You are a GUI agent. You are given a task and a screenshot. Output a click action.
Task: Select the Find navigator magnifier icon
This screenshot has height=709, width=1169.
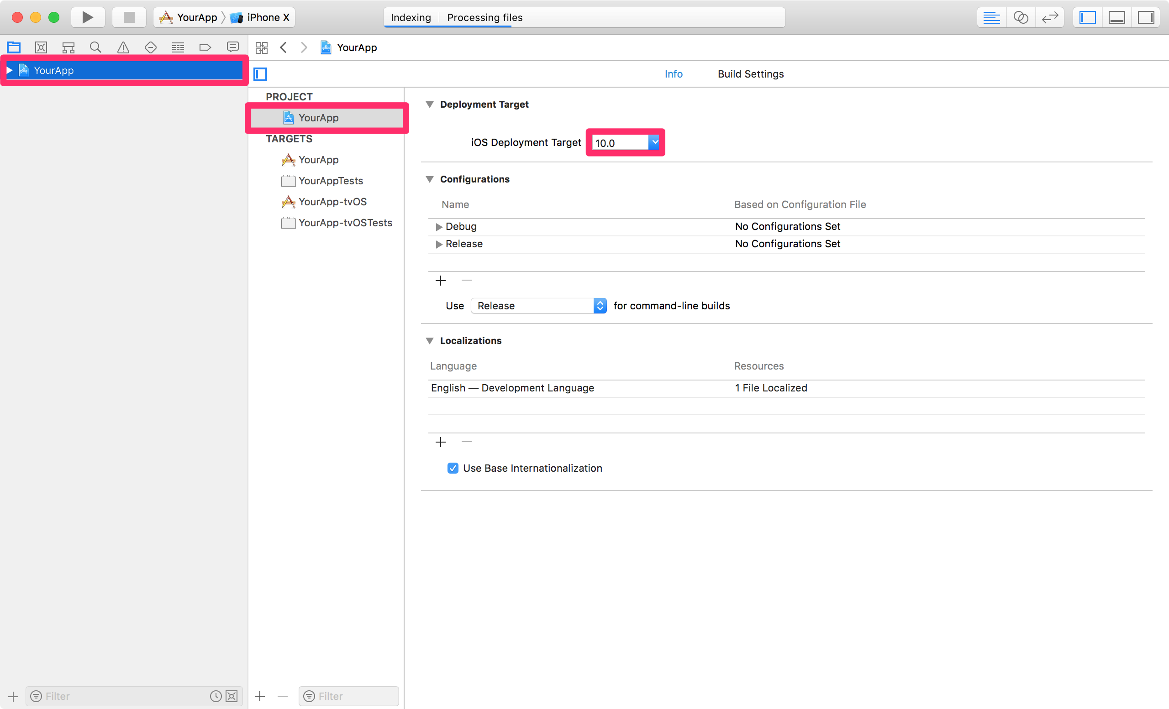tap(95, 47)
